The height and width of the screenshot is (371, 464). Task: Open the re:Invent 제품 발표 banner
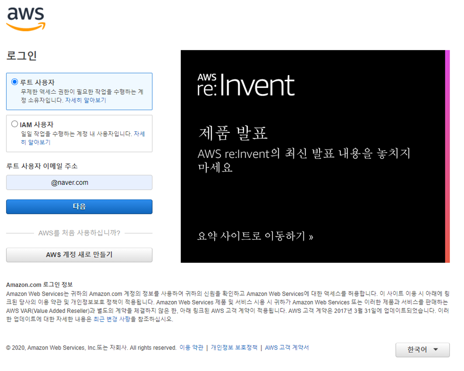click(x=315, y=156)
